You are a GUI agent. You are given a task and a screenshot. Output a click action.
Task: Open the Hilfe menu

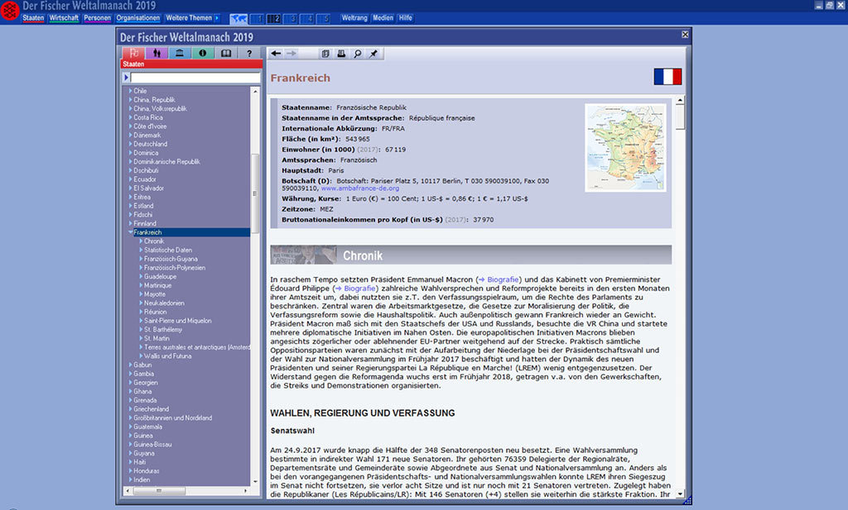click(406, 18)
